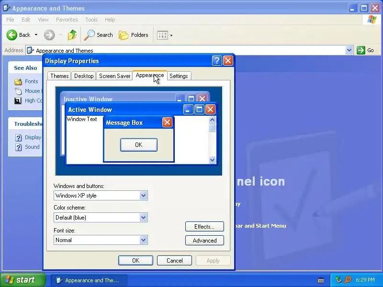Viewport: 383px width, 287px height.
Task: Go up one folder level icon
Action: pyautogui.click(x=72, y=35)
